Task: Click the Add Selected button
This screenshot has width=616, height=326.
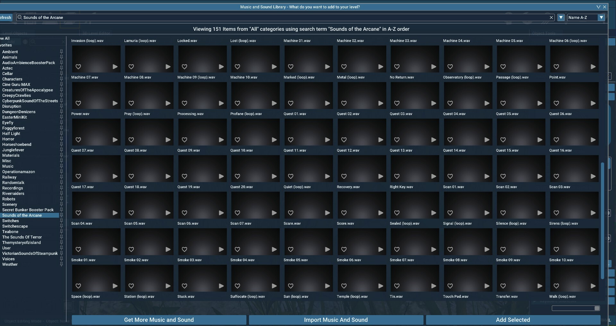Action: (513, 320)
